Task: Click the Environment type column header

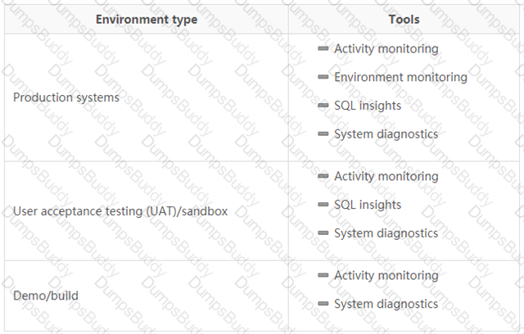Action: click(x=147, y=20)
